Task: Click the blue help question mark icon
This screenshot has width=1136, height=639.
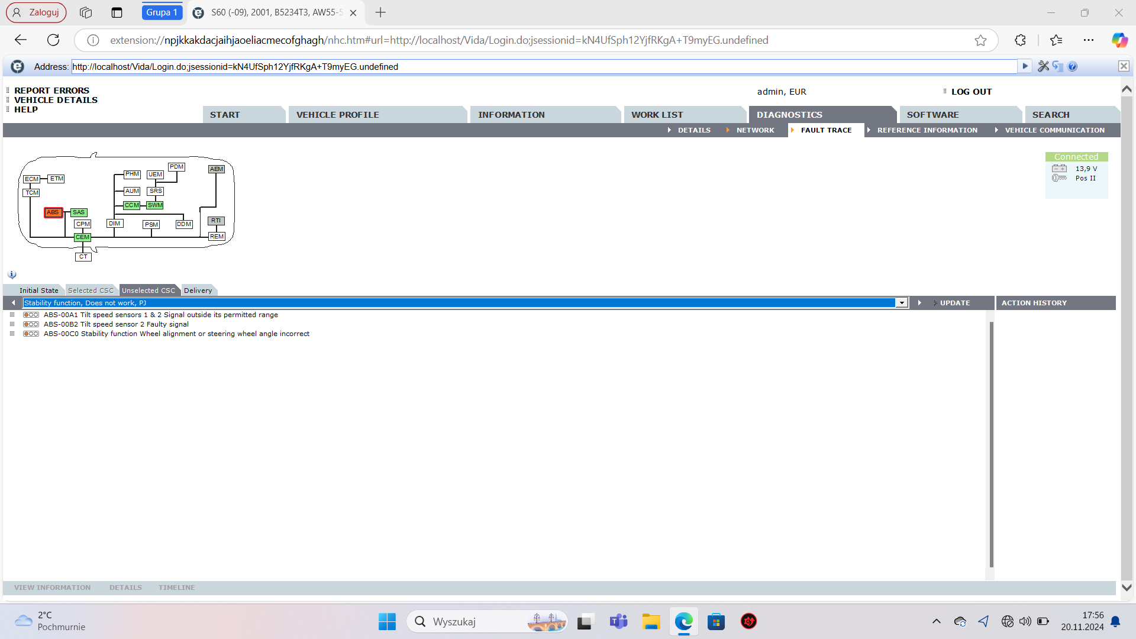Action: (1073, 66)
